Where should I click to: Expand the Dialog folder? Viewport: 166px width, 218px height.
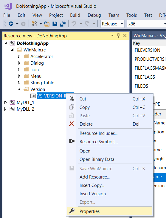point(19,63)
